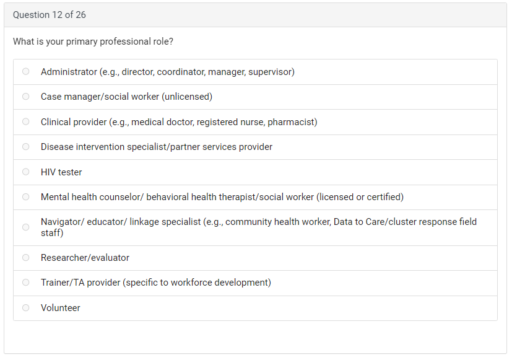Viewport: 512px width, 360px height.
Task: Click the 'Case manager/social worker (unlicensed)' label
Action: [126, 97]
